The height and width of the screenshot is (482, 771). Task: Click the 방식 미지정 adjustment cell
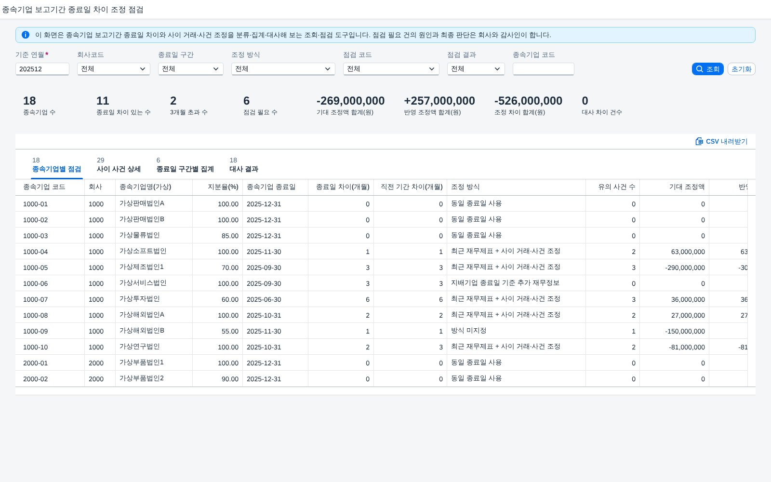tap(517, 331)
